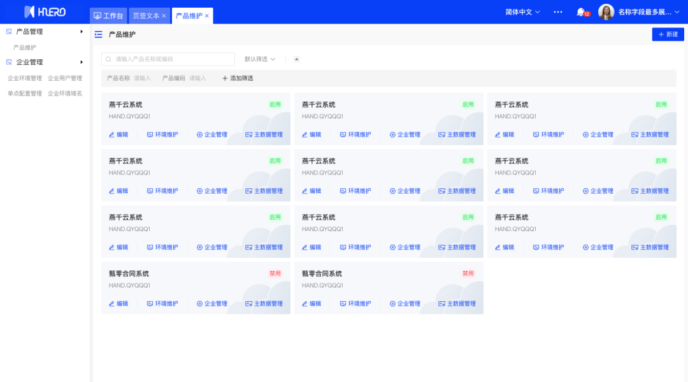Viewport: 688px width, 382px height.
Task: Open the 默认筛选 filter dropdown
Action: [260, 59]
